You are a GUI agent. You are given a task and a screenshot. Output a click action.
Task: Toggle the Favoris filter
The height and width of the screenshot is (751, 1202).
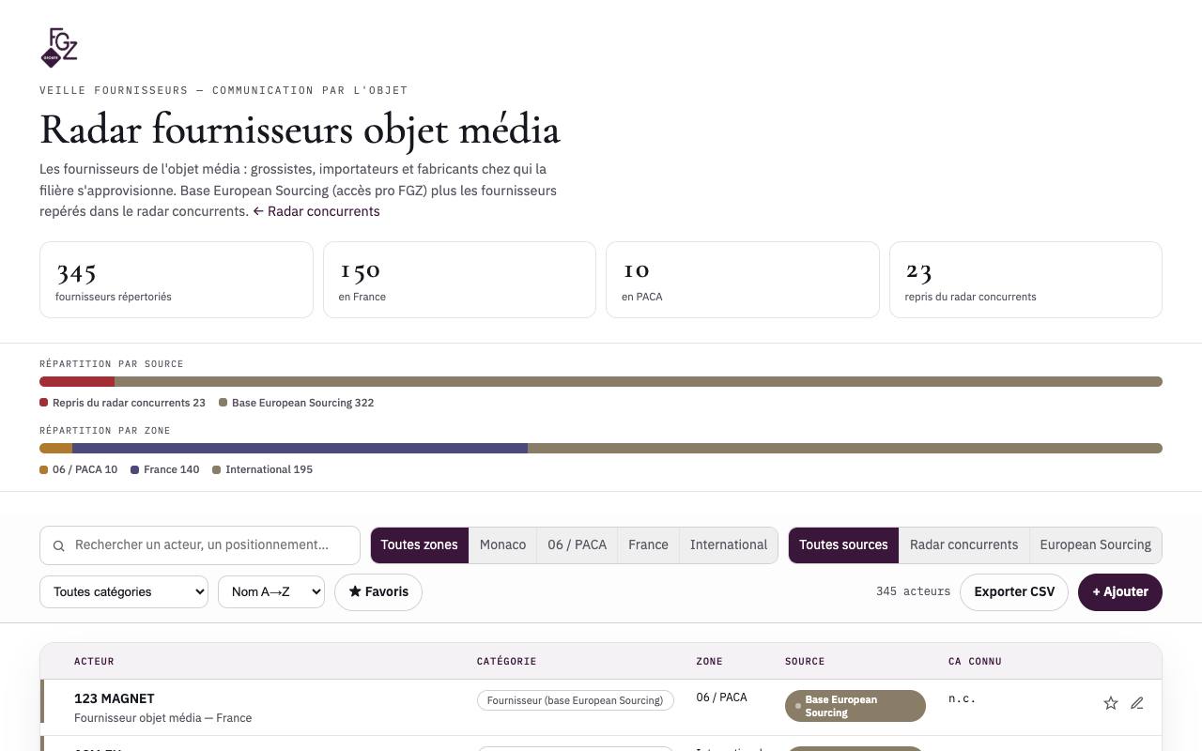coord(378,592)
